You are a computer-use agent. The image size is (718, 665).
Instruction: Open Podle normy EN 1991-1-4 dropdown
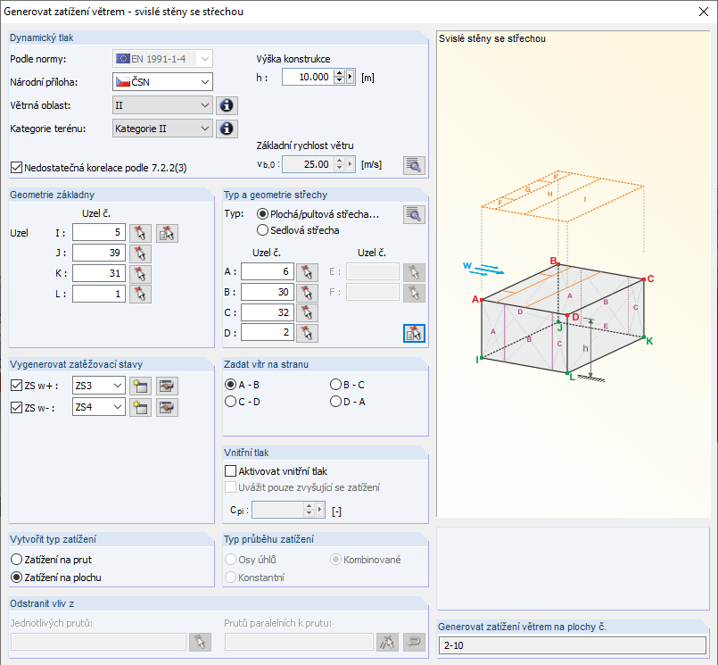[x=162, y=59]
